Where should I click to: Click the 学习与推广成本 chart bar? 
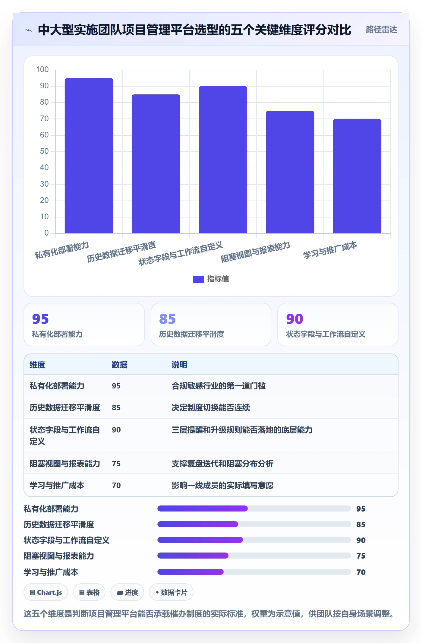(x=357, y=176)
